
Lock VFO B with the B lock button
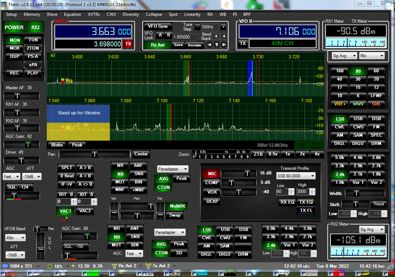[169, 35]
